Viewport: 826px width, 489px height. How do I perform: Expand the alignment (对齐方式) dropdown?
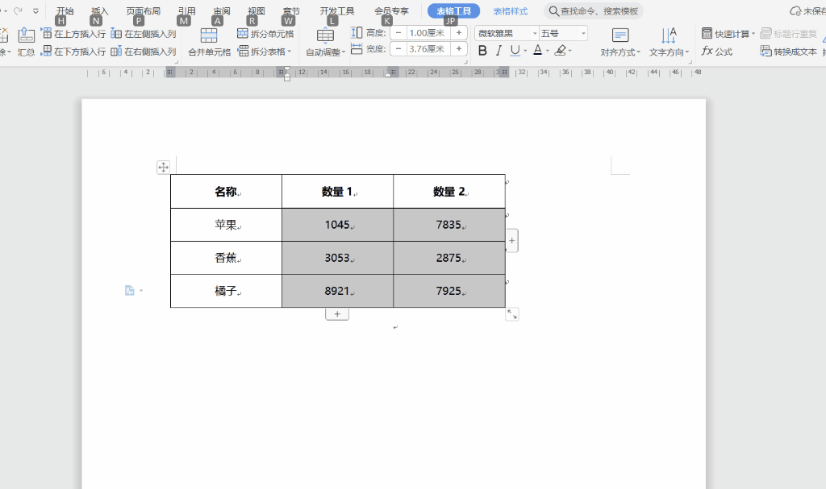point(620,52)
